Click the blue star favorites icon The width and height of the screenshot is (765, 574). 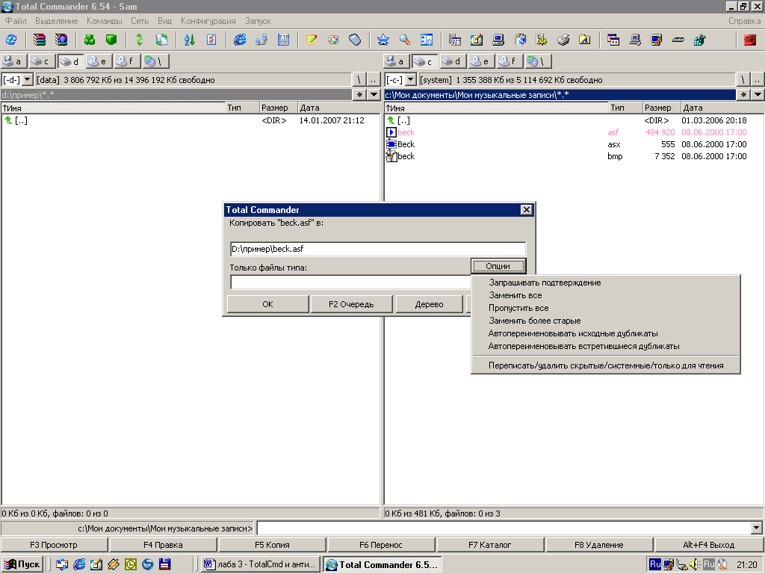click(x=382, y=40)
